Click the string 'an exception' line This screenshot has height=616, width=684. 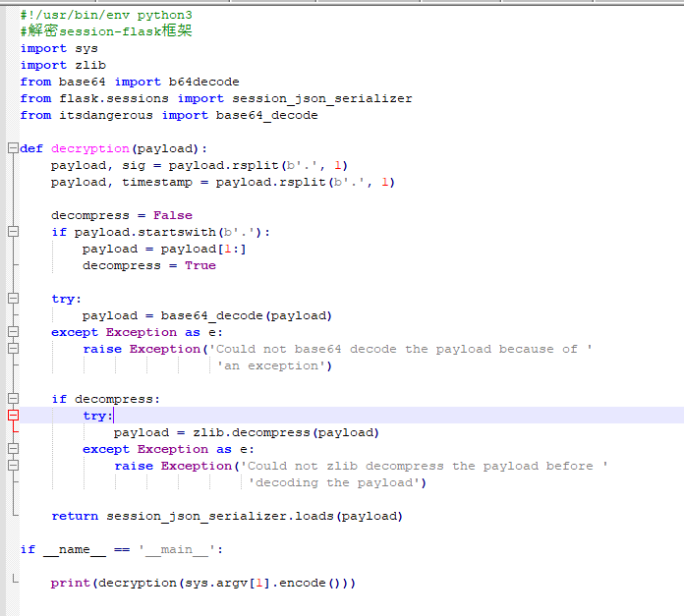coord(274,365)
